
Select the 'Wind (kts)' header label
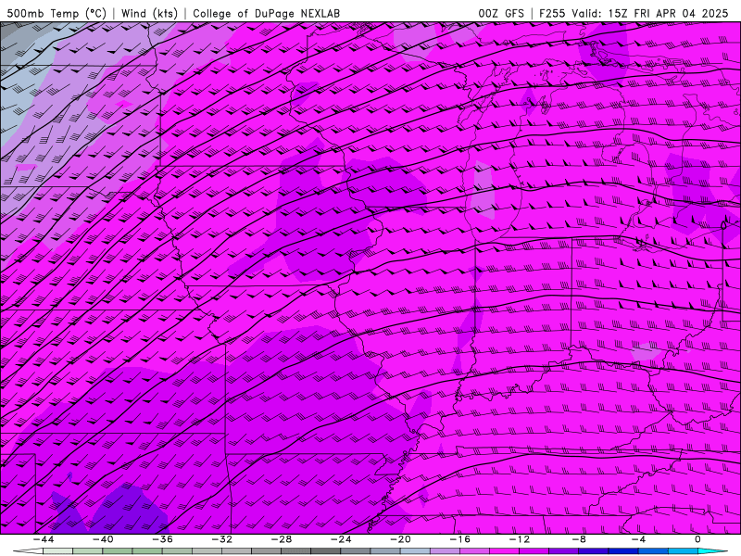149,14
